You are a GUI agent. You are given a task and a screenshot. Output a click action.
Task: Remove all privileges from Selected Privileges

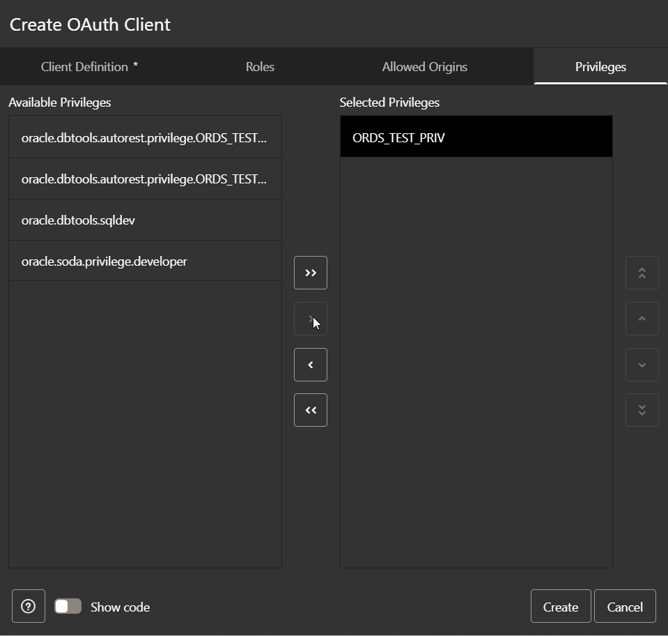(x=310, y=410)
